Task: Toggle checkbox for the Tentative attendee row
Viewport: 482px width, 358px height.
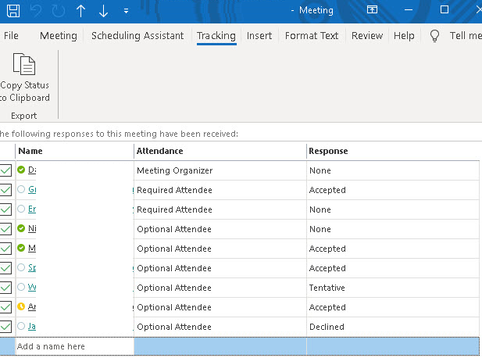Action: [5, 288]
